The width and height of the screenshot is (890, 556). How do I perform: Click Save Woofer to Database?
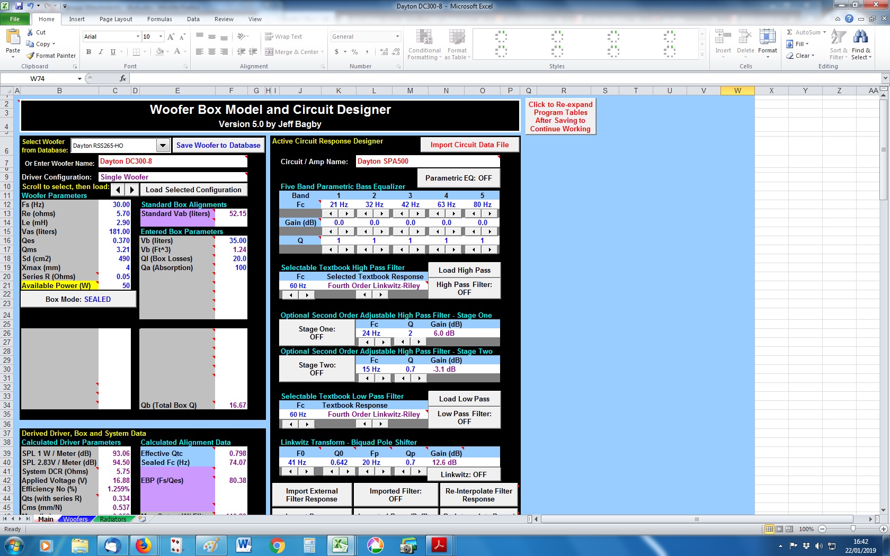click(218, 145)
